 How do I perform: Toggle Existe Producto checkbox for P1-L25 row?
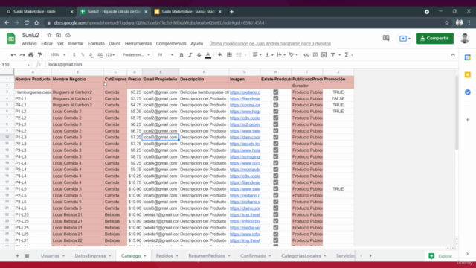coord(276,214)
